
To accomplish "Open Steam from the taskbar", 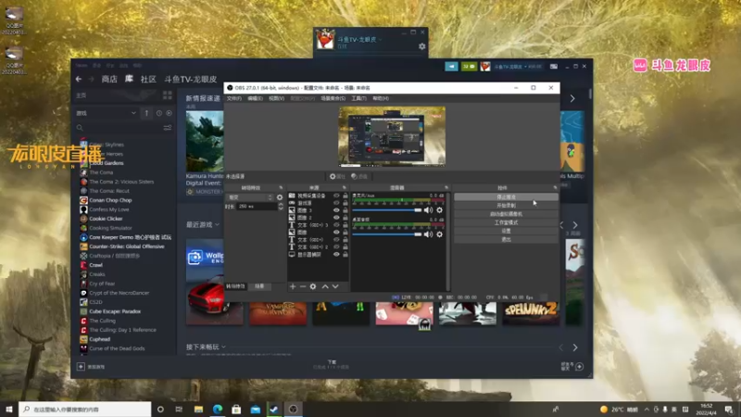I will click(x=274, y=410).
